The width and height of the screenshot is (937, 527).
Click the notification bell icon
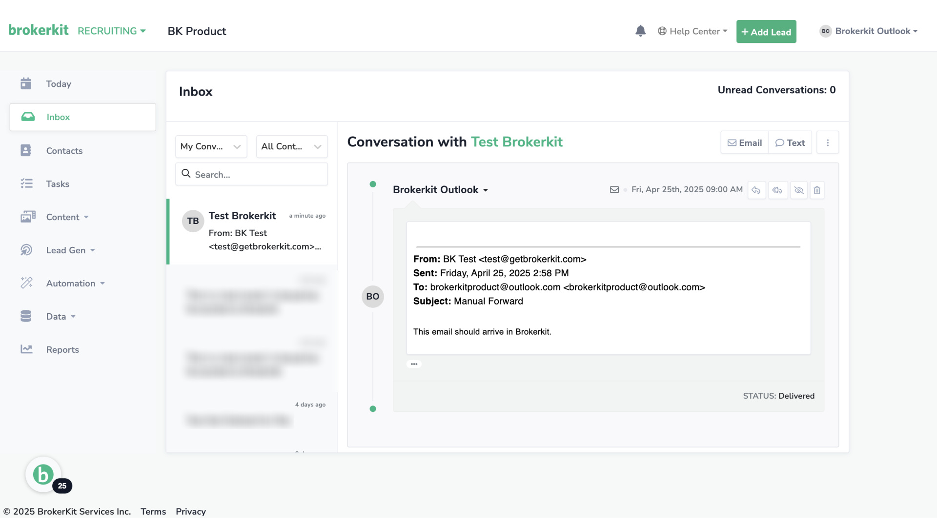640,31
